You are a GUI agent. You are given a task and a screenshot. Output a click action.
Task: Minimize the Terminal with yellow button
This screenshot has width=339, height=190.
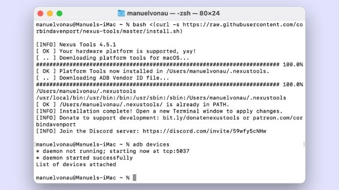[50, 13]
